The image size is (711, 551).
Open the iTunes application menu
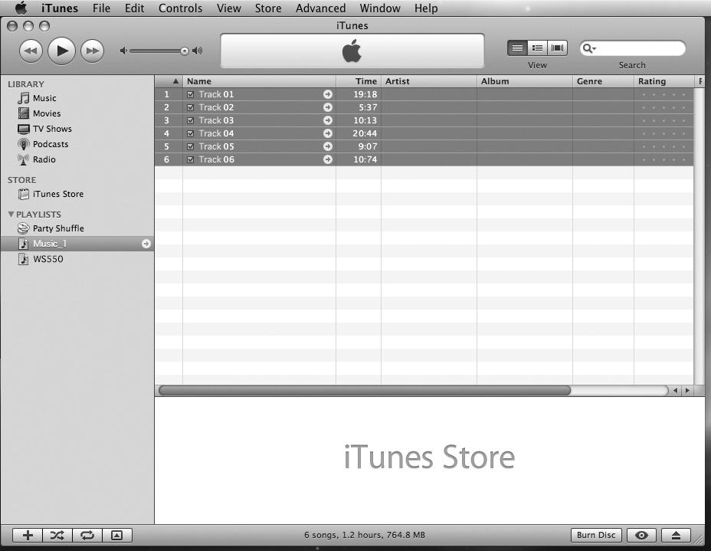(x=60, y=8)
